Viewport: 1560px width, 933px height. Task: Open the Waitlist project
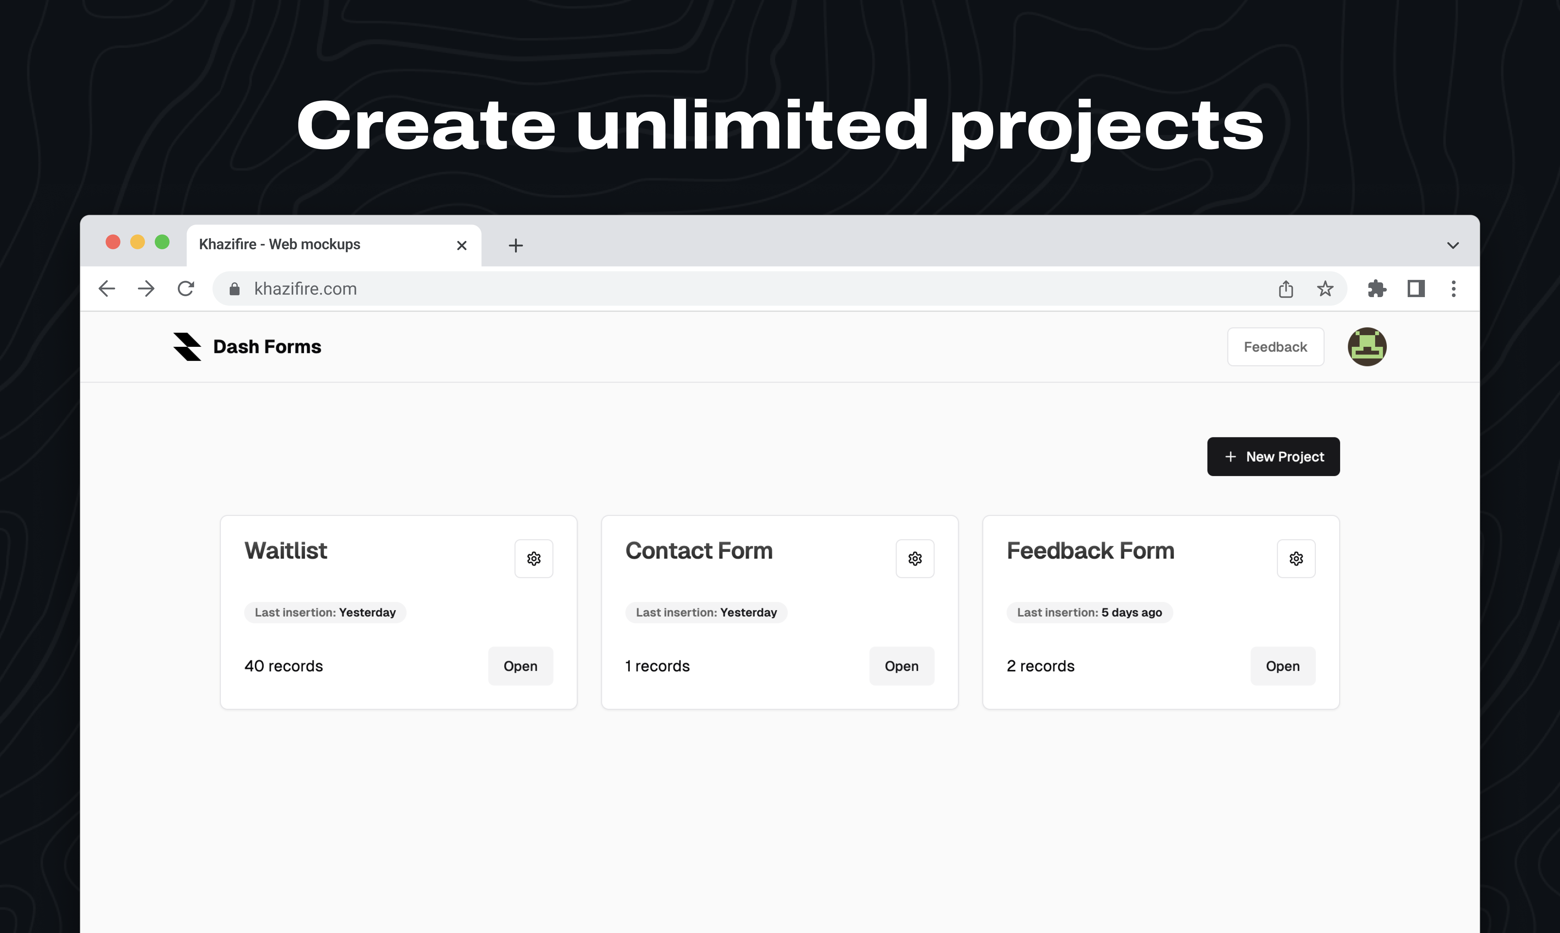pos(520,666)
